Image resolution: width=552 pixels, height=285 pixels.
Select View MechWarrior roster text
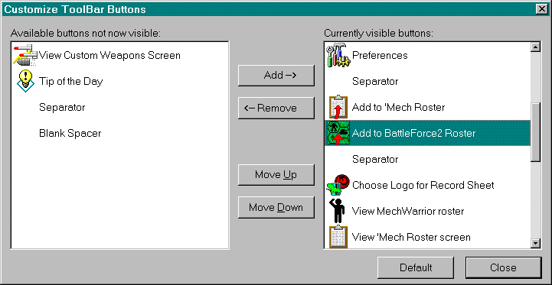pyautogui.click(x=408, y=211)
